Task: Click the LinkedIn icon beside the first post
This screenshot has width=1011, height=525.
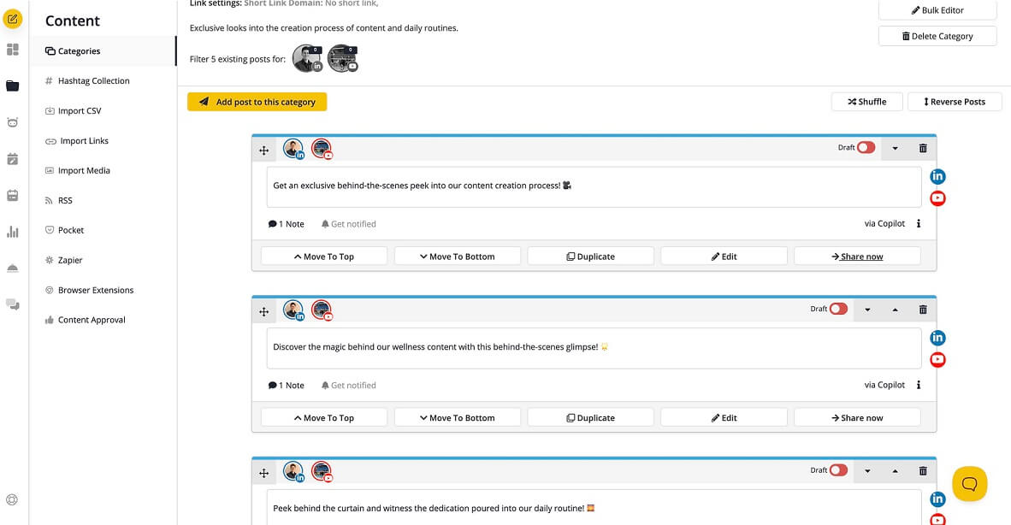Action: click(x=938, y=177)
